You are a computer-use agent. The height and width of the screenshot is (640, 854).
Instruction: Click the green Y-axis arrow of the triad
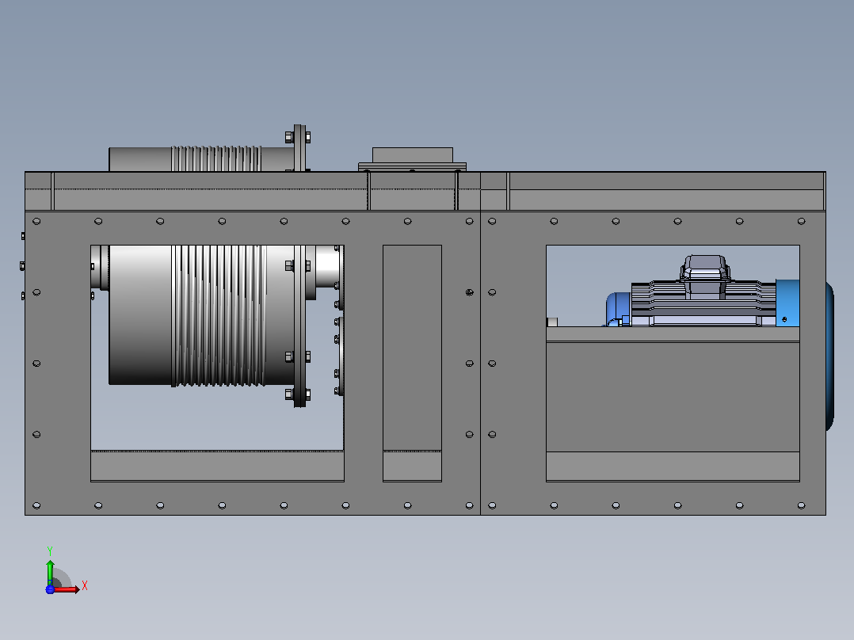click(x=50, y=572)
